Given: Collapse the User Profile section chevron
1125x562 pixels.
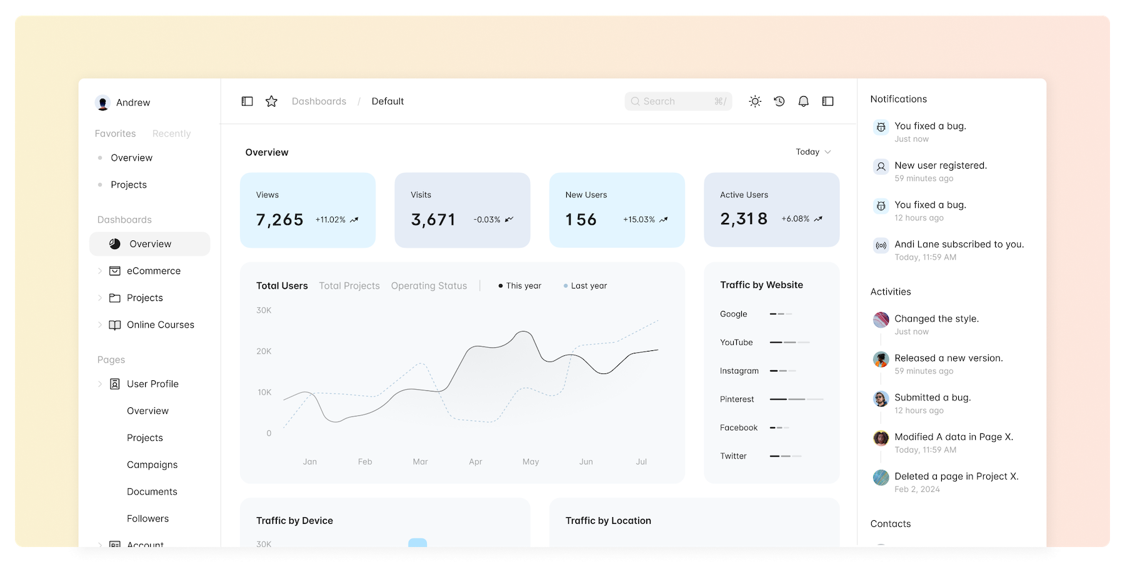Looking at the screenshot, I should tap(100, 384).
